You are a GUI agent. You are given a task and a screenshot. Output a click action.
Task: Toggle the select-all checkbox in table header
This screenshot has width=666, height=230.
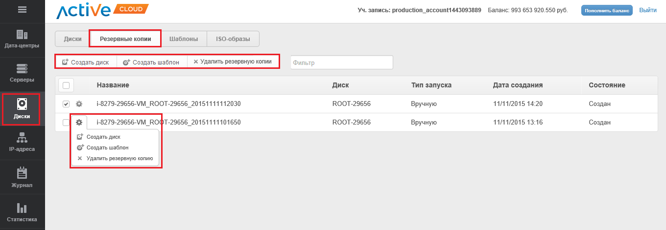tap(66, 85)
